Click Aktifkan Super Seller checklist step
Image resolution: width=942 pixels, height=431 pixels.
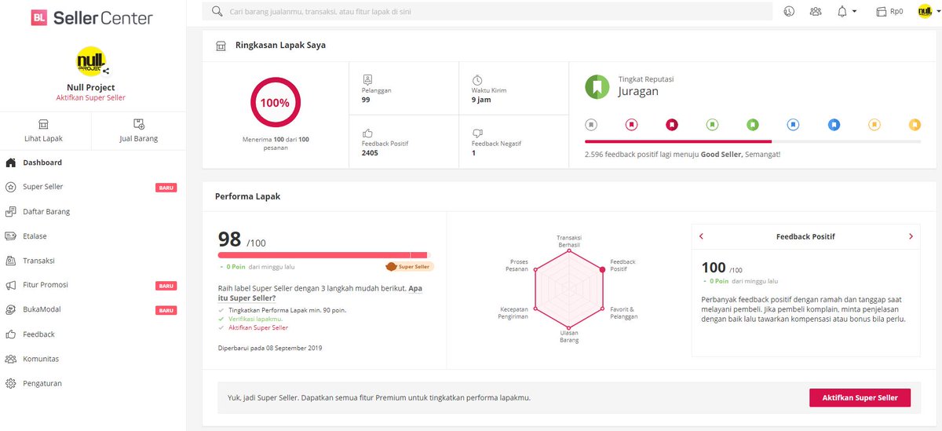[x=258, y=327]
